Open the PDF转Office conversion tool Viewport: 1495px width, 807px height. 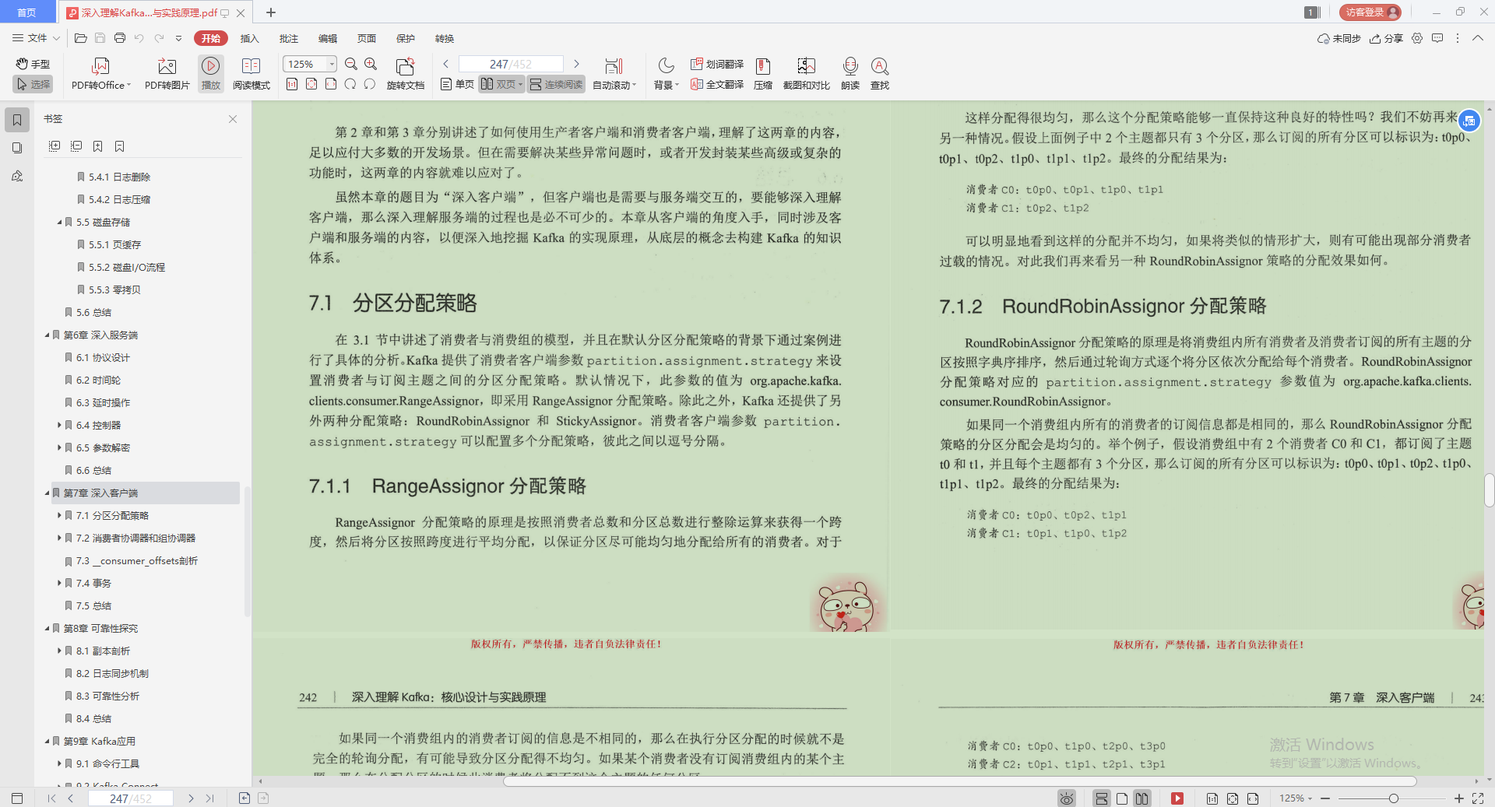[100, 73]
